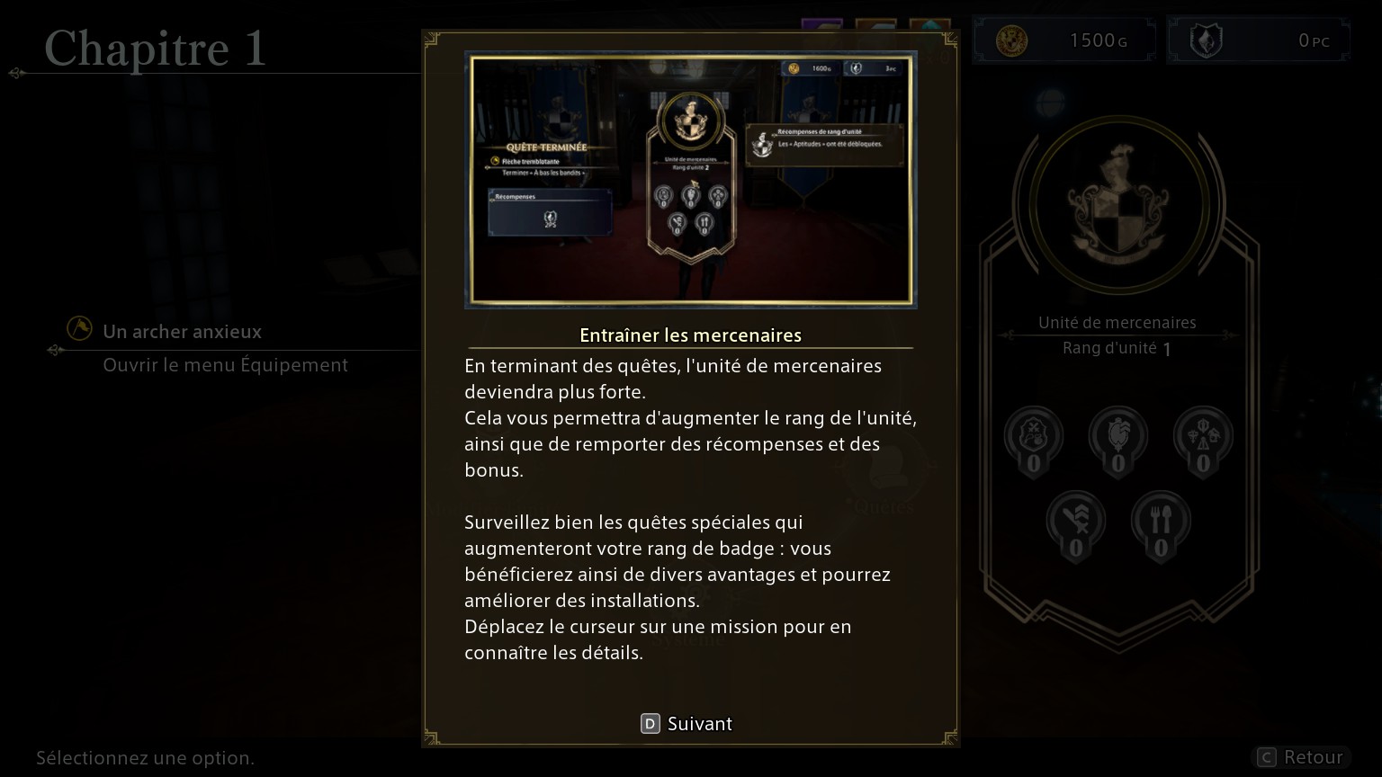Click the Suivant button in the tutorial
The width and height of the screenshot is (1382, 777).
tap(687, 724)
